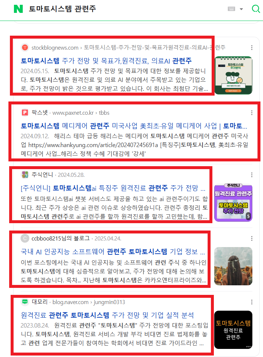
Task: Open more options for 팍스넷 result
Action: coord(252,113)
